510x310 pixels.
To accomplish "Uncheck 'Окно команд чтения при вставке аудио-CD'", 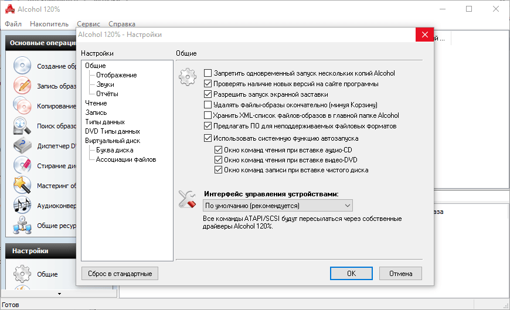I will 218,150.
